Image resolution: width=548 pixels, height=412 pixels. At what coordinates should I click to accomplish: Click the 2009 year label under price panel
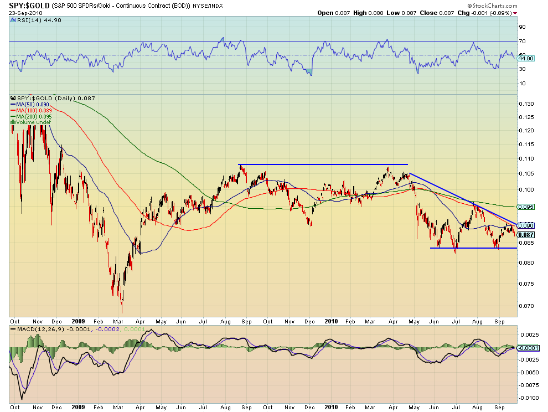(x=78, y=321)
